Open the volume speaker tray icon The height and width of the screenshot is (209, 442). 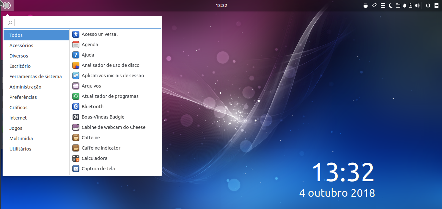pyautogui.click(x=417, y=5)
